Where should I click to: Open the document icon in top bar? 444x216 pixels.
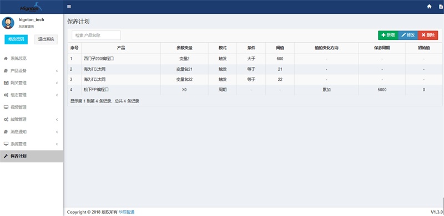(441, 7)
